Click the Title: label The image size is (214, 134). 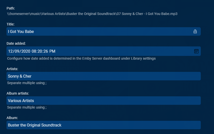[10, 24]
